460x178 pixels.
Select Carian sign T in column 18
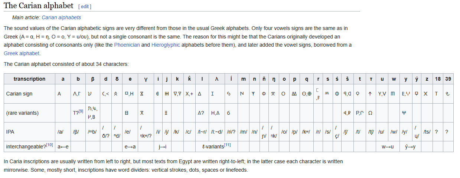(x=438, y=94)
